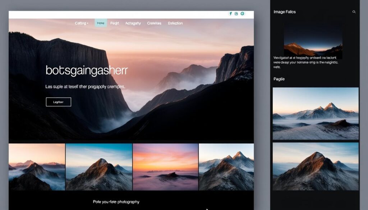Select the highlighted "Hone" tab
This screenshot has height=210, width=368.
[x=101, y=23]
